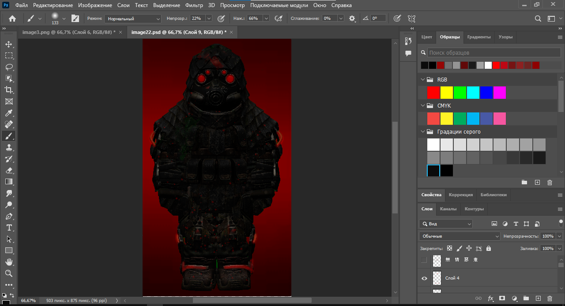
Task: Open the brush preset picker arrow
Action: tap(64, 19)
